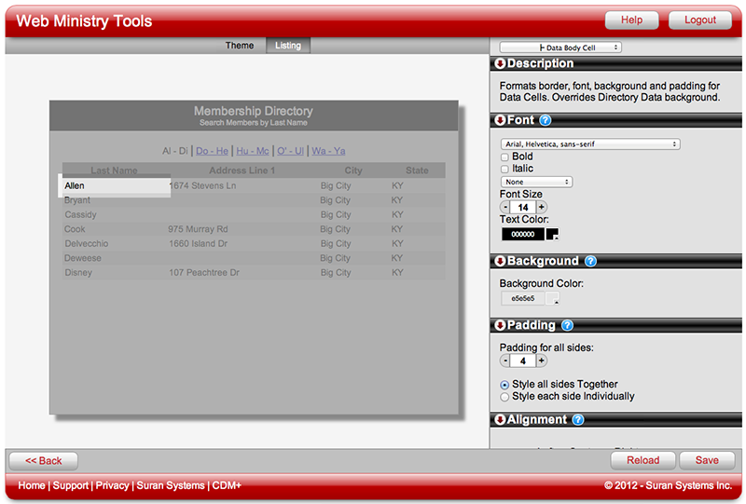
Task: Select Style each side Individually
Action: click(505, 396)
